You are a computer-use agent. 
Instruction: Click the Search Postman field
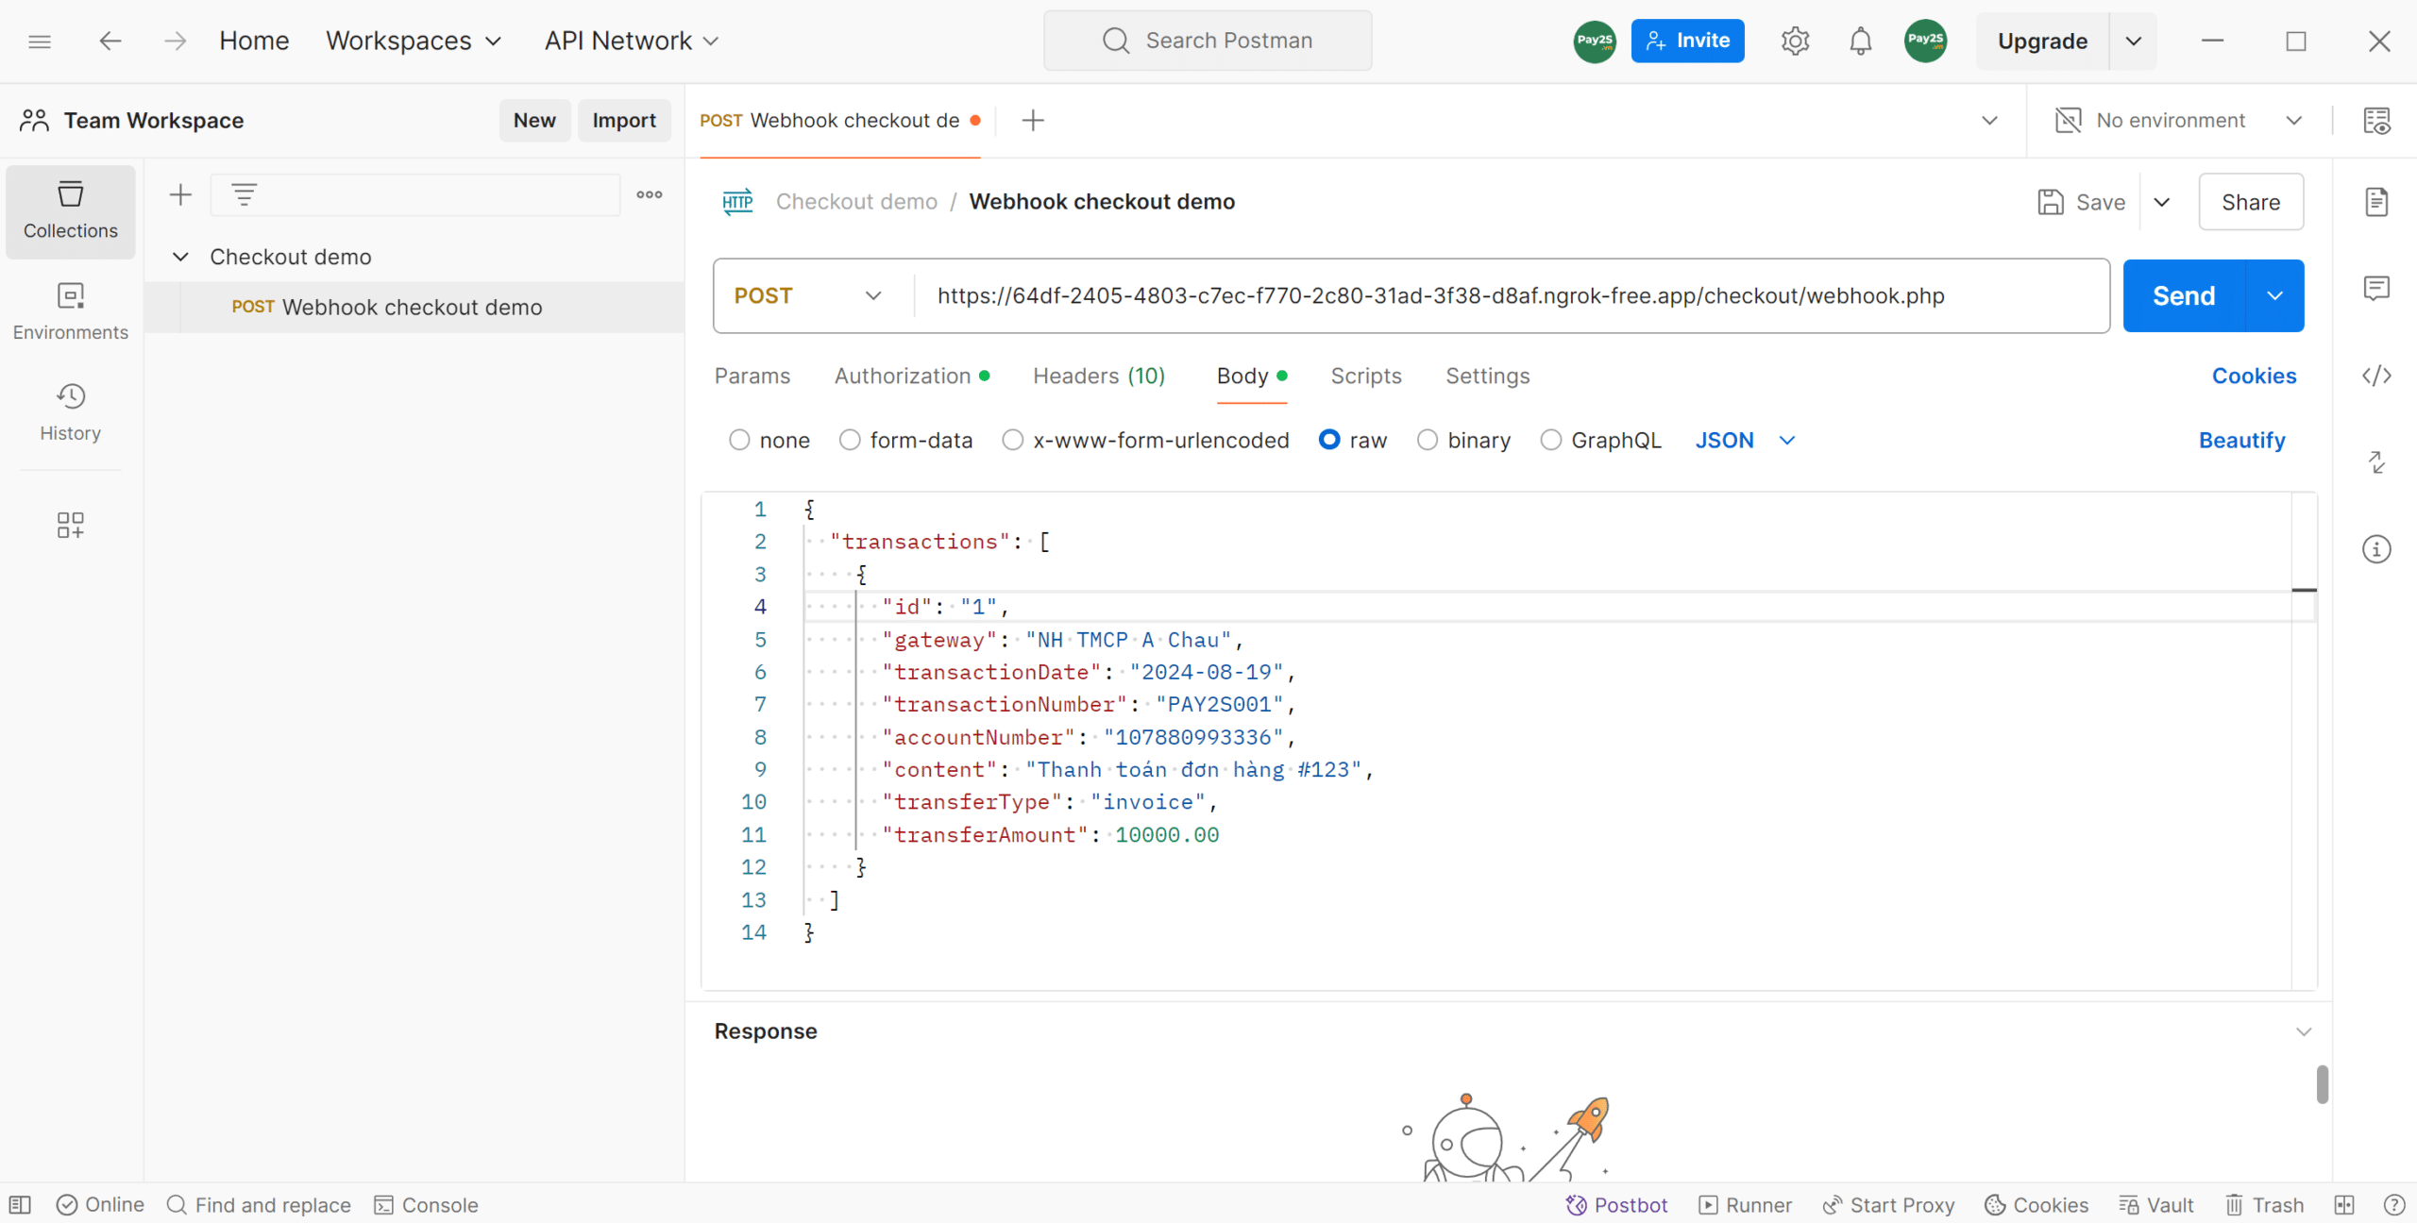pos(1208,41)
